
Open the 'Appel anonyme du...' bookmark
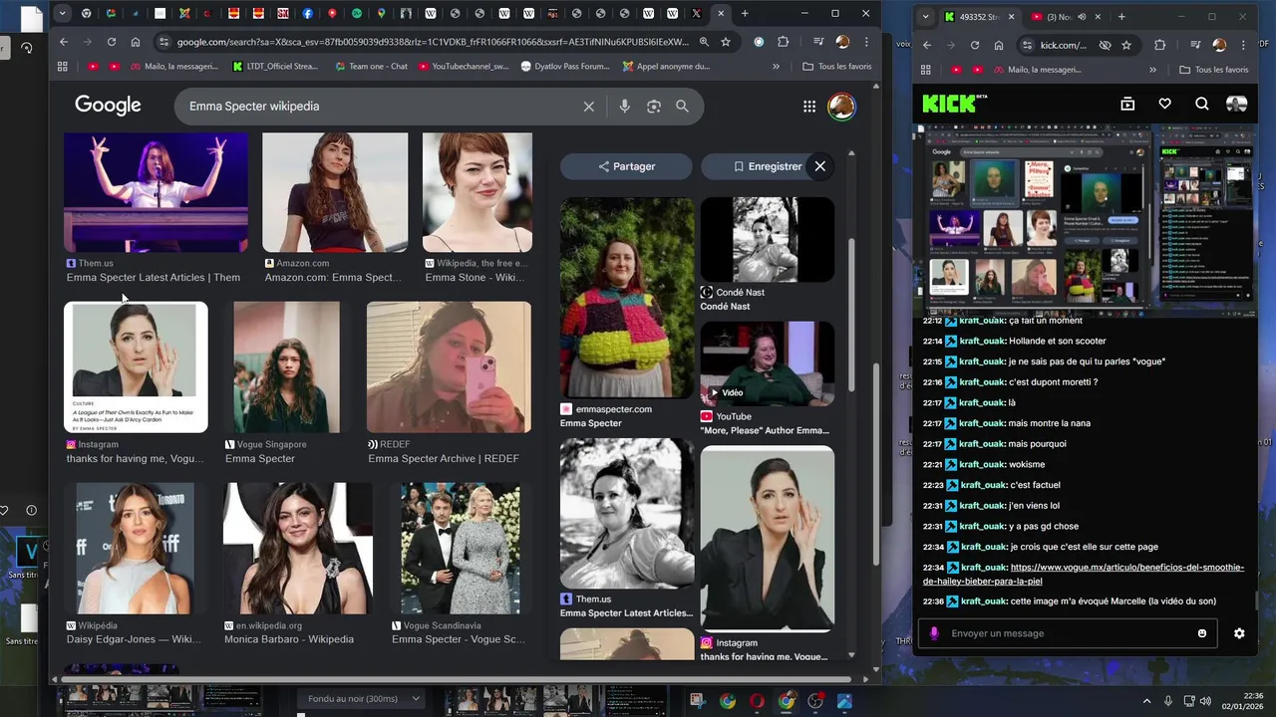coord(666,67)
